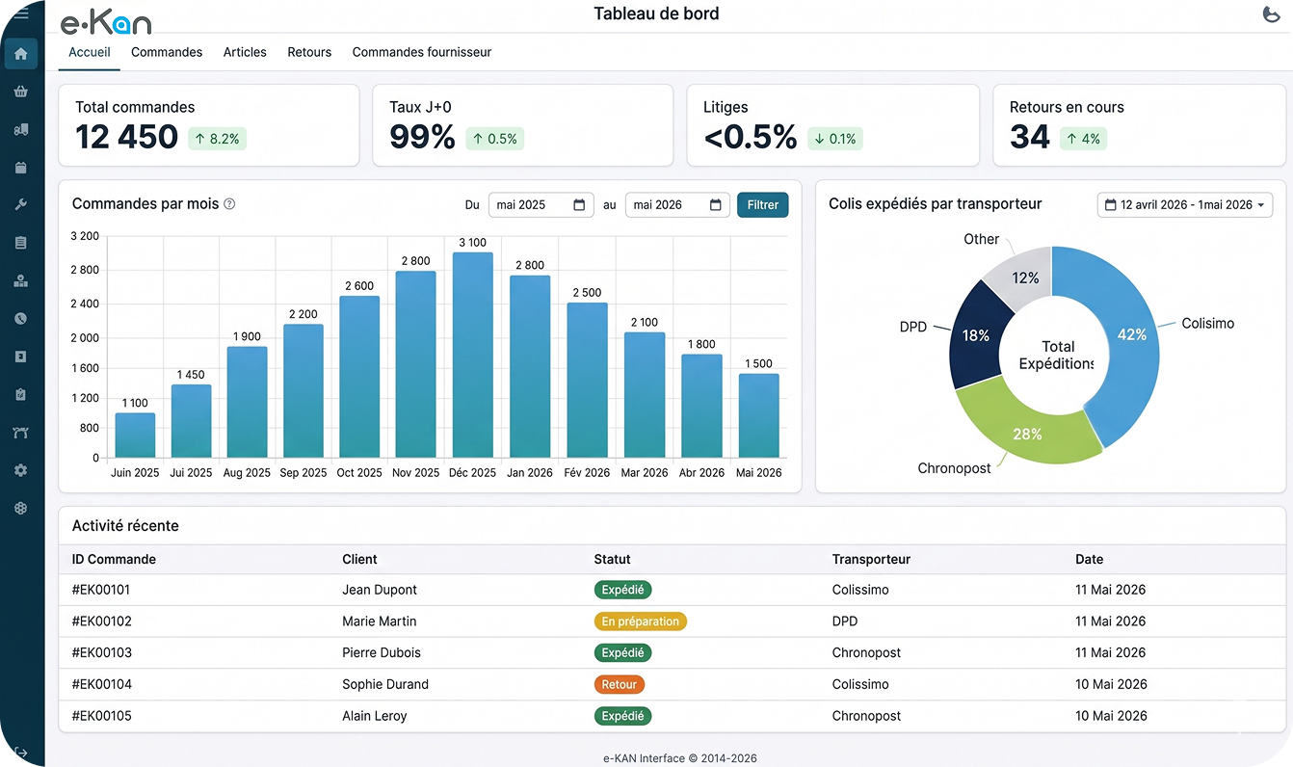Image resolution: width=1293 pixels, height=767 pixels.
Task: Click the dark navy DPD 18% segment
Action: [975, 336]
